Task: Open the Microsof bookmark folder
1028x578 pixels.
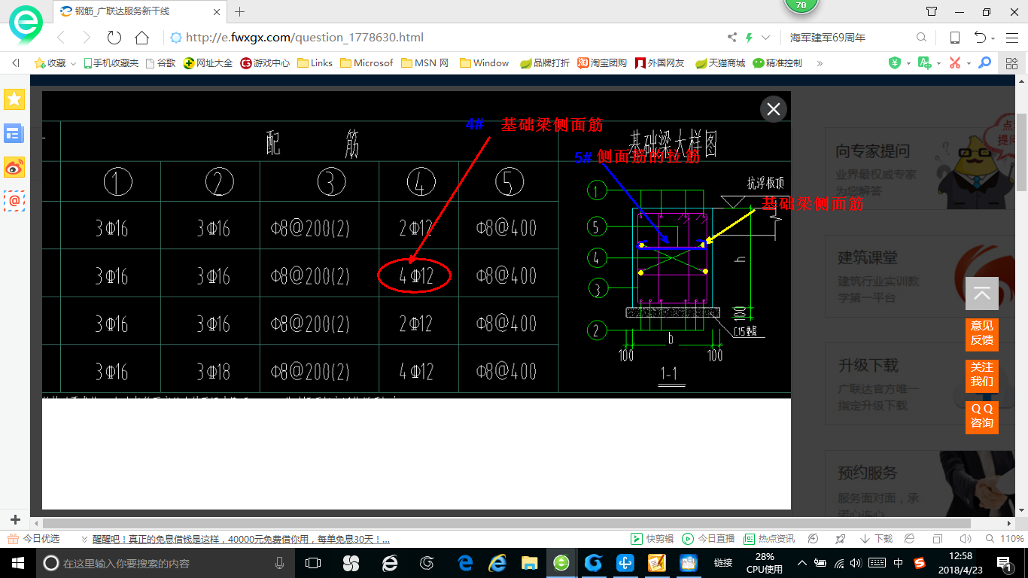Action: pyautogui.click(x=366, y=63)
